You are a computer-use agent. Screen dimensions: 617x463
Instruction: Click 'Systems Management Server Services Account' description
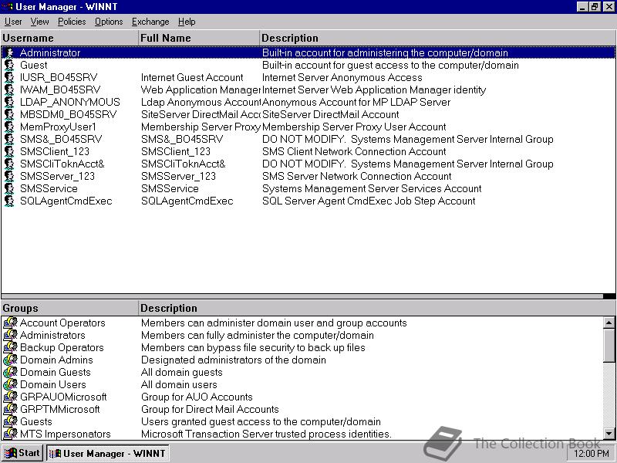372,188
